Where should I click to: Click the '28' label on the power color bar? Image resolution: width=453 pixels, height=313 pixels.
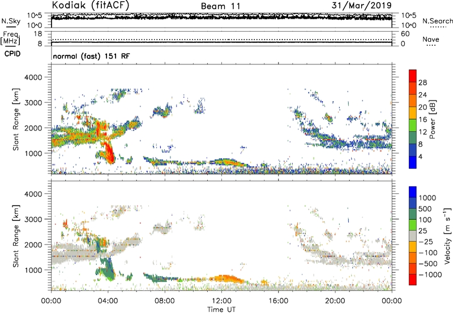click(422, 82)
